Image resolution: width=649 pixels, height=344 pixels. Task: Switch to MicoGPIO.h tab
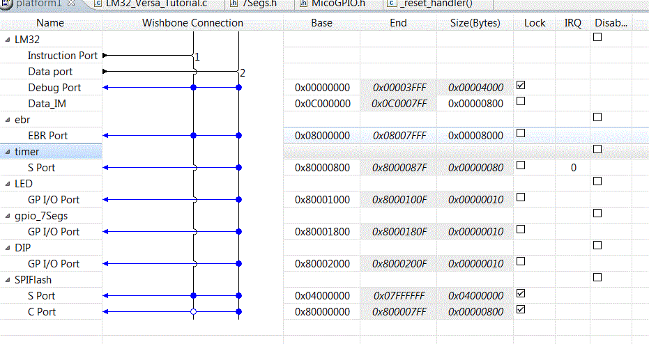[333, 3]
